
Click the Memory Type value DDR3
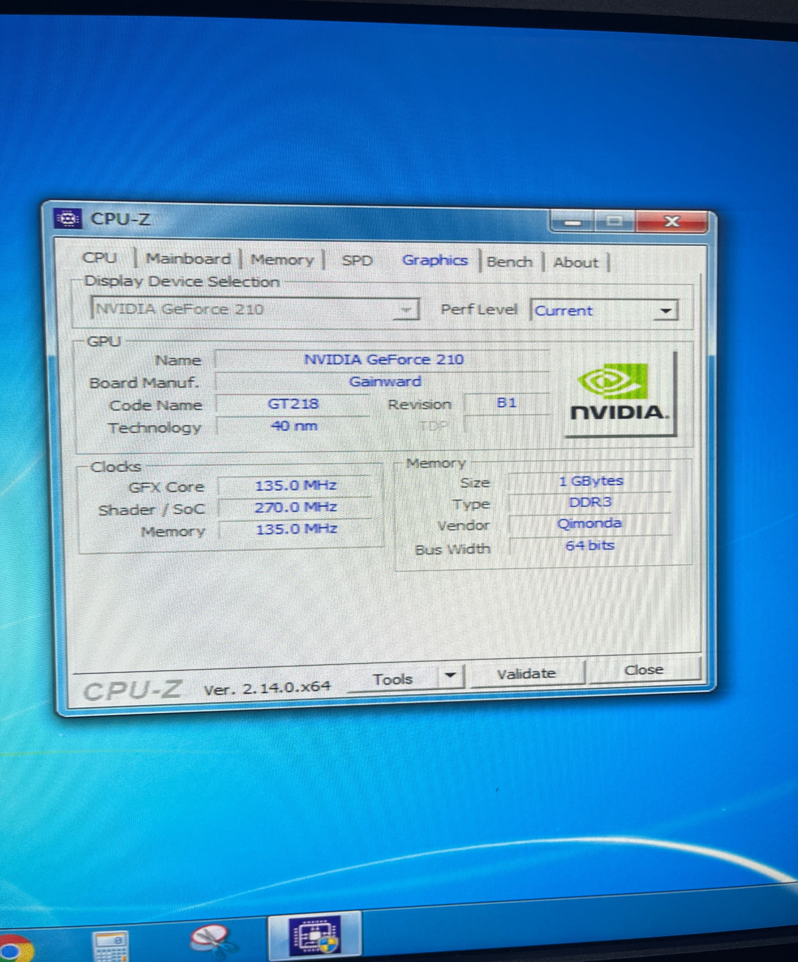(x=591, y=502)
